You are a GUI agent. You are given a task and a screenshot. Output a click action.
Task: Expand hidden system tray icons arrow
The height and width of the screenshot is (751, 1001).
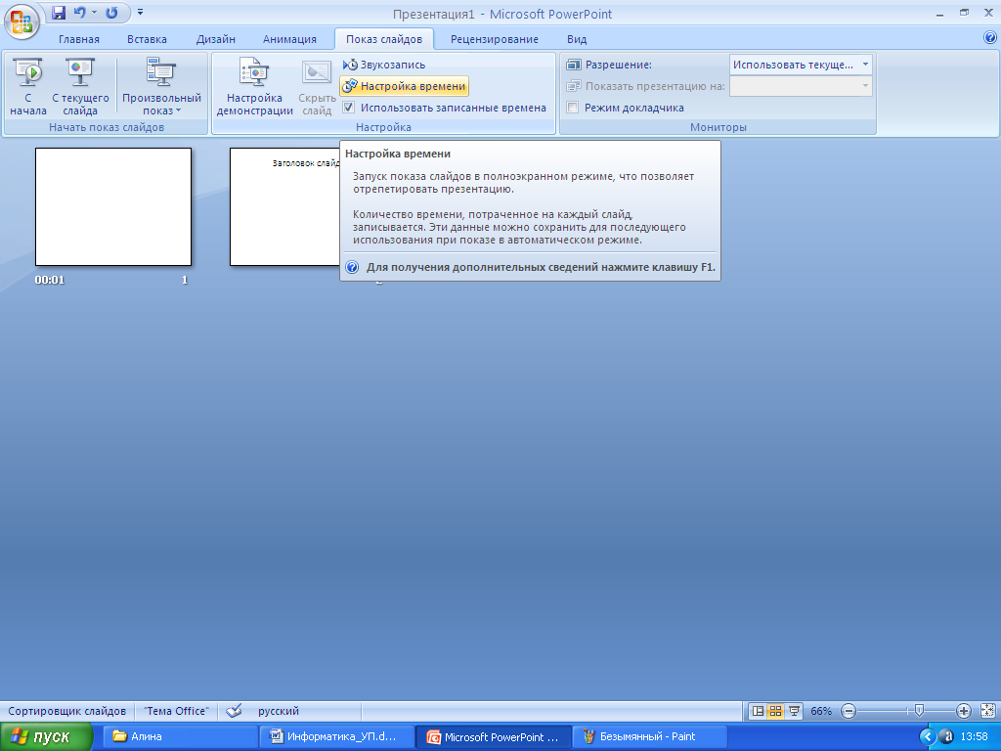point(928,737)
